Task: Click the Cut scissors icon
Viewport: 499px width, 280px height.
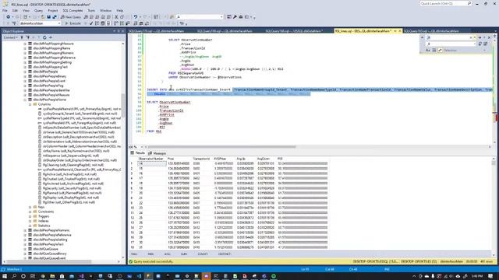Action: tap(116, 17)
